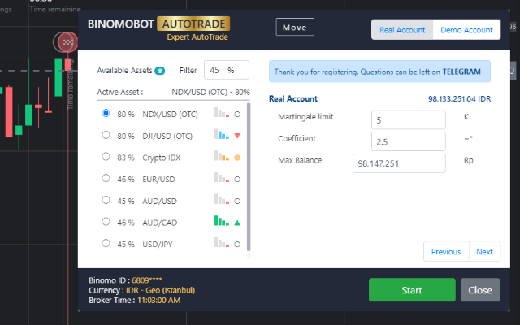Select the EUR/USD radio button

(x=106, y=179)
